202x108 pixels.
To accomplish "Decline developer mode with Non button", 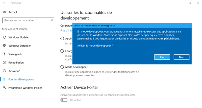I will [x=182, y=57].
